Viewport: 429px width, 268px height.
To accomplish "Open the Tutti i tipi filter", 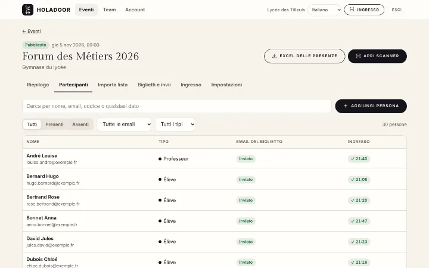I will [x=175, y=124].
